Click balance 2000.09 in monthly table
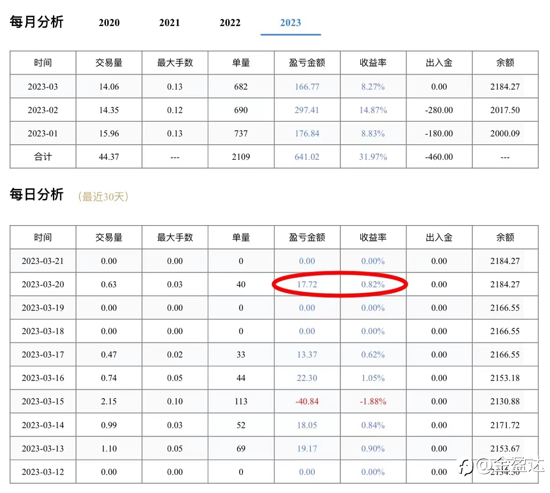The height and width of the screenshot is (493, 550). (x=505, y=134)
